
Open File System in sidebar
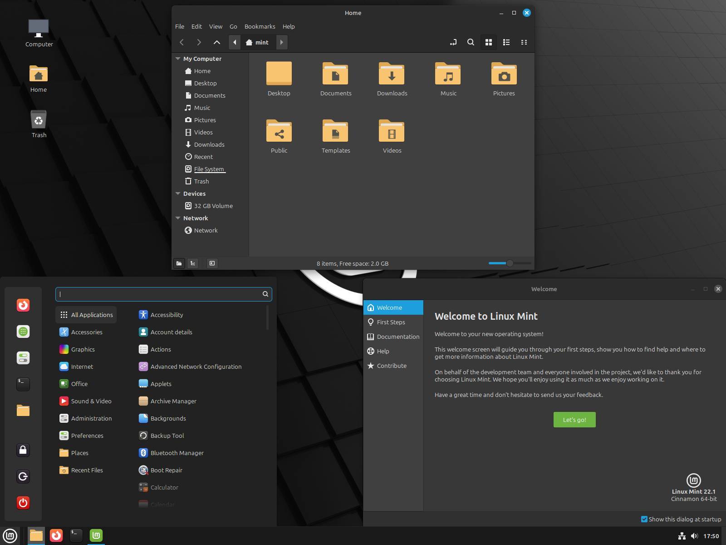[x=210, y=169]
